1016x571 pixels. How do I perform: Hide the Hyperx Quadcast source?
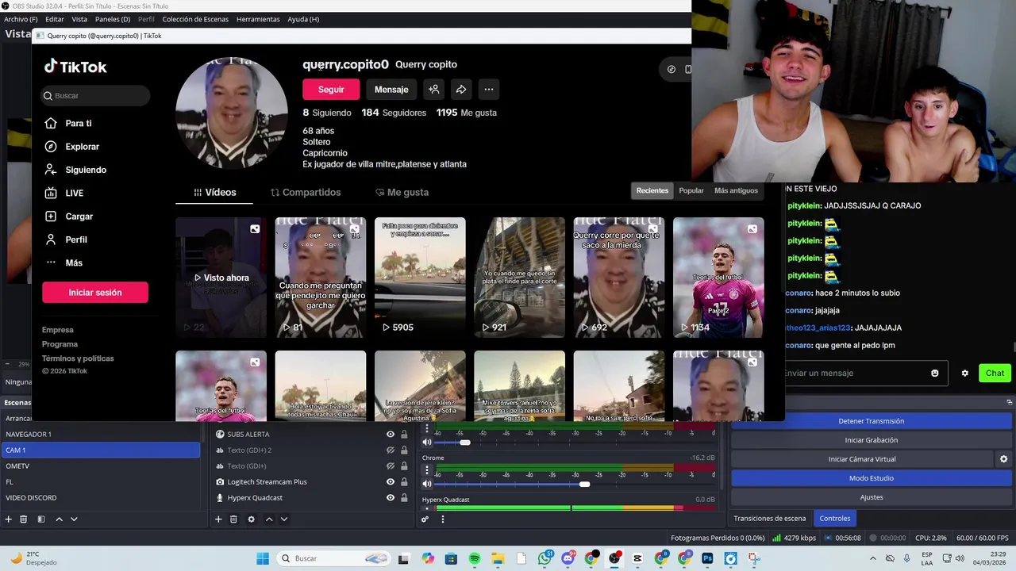[x=391, y=498]
